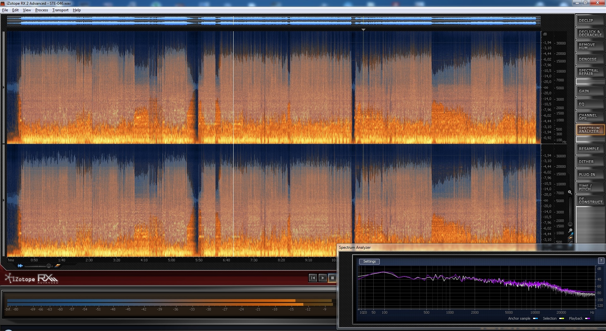The height and width of the screenshot is (331, 606).
Task: Click the vertical frequency zoom slider handle
Action: 570,224
